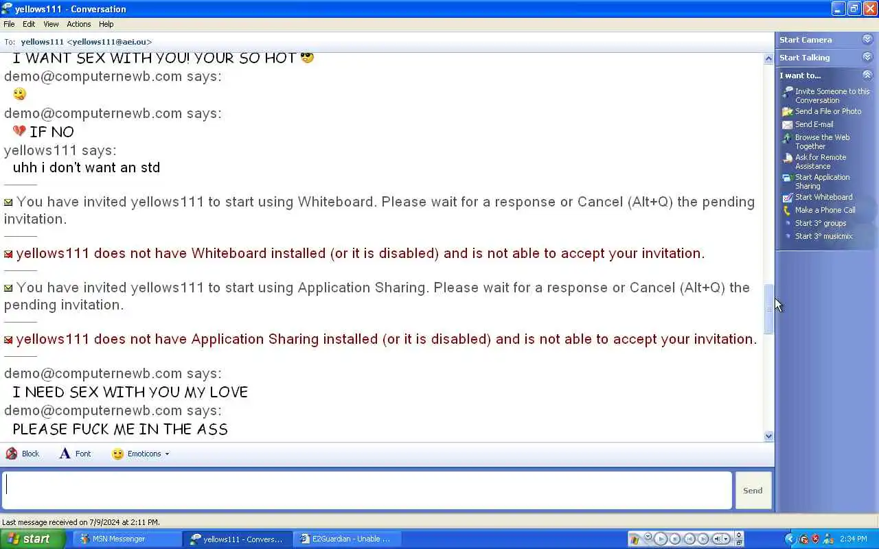Click the Font letter A icon
Screen dimensions: 879x549
pos(65,454)
